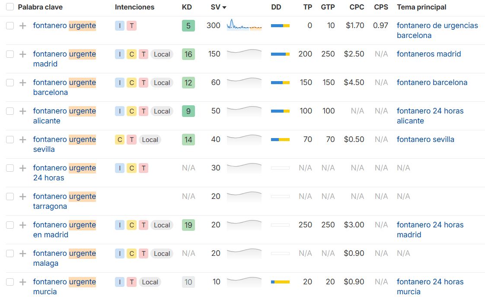Open the "fontanero de urgencias barcelona" topic link

coord(437,30)
